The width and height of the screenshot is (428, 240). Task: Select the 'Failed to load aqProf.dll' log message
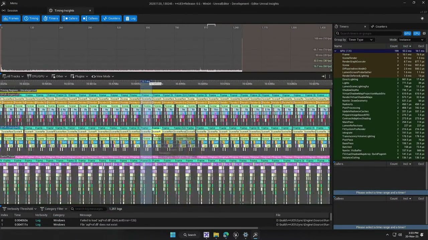pyautogui.click(x=108, y=220)
